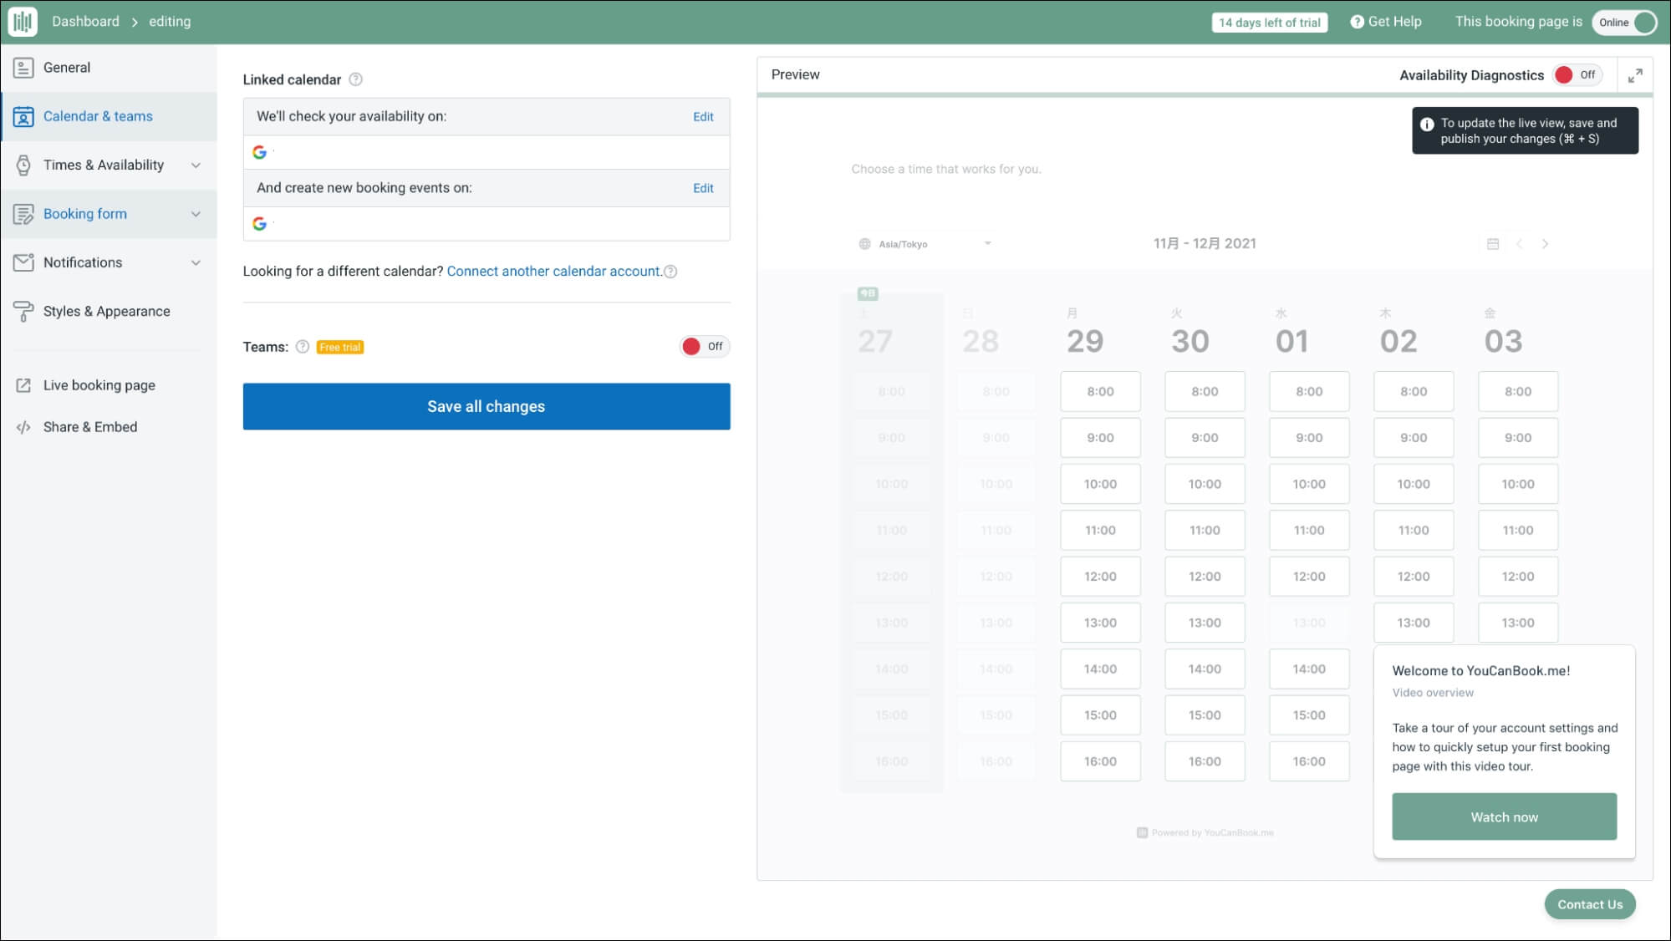Click the Linked calendar help icon
This screenshot has width=1671, height=941.
355,79
